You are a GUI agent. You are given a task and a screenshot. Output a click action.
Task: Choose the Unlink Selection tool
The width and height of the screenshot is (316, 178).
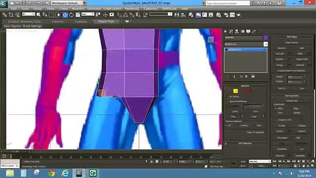coord(11,15)
